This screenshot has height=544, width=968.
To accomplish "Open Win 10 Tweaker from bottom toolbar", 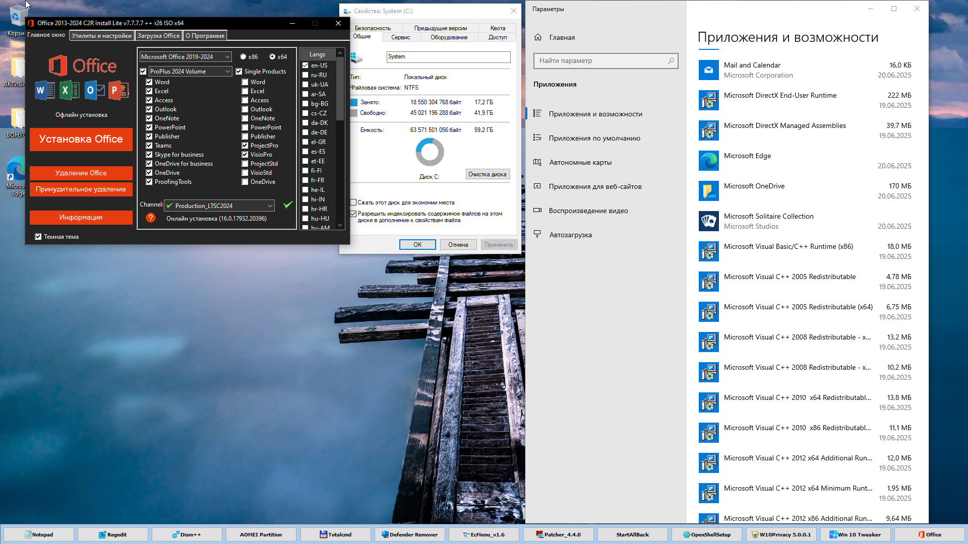I will coord(856,534).
